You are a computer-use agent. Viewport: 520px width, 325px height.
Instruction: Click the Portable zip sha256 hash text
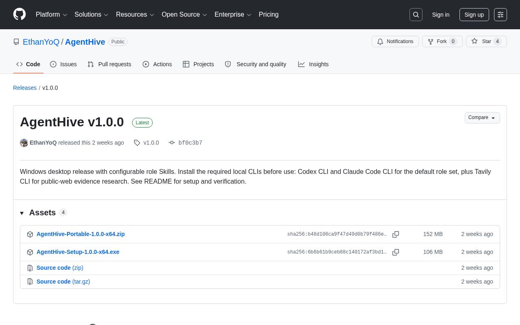[x=337, y=234]
